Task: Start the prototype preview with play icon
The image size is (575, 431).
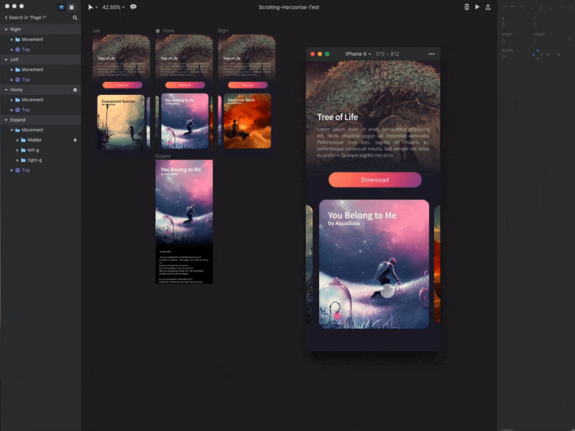Action: [x=477, y=7]
